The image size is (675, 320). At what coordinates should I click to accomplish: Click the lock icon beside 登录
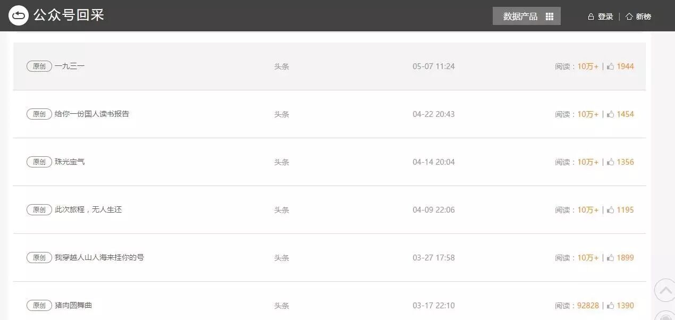pos(590,16)
